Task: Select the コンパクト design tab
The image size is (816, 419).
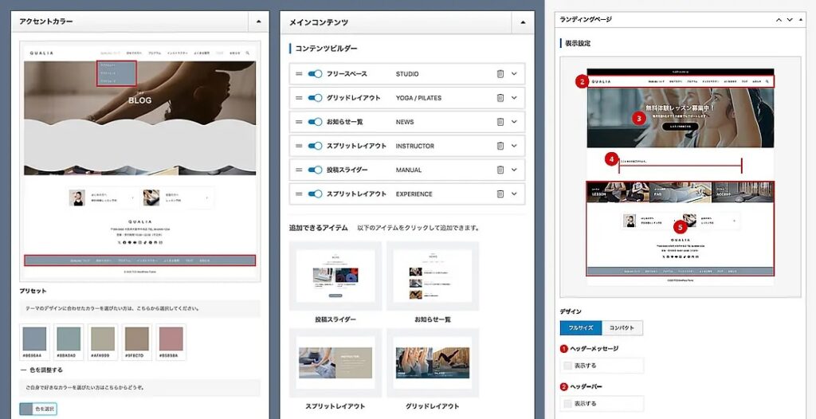Action: click(x=622, y=328)
